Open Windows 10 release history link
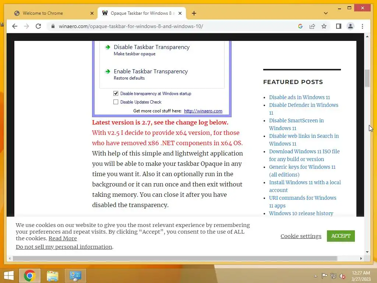The image size is (377, 283). point(301,213)
